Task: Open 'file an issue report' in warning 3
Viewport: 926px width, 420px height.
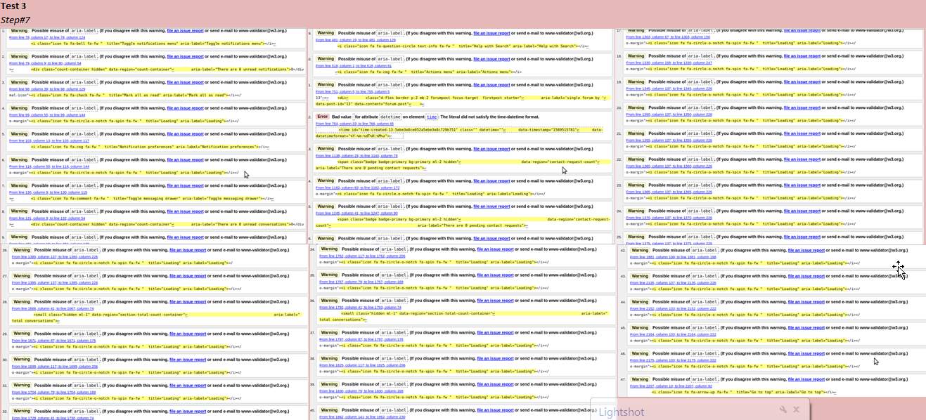Action: tap(186, 83)
